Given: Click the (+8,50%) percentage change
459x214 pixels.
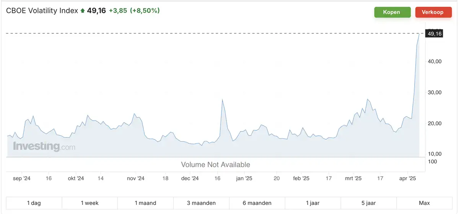Looking at the screenshot, I should pos(145,11).
